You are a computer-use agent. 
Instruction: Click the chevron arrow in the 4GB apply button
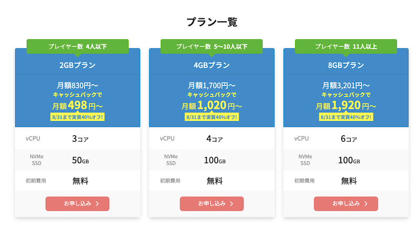point(232,204)
